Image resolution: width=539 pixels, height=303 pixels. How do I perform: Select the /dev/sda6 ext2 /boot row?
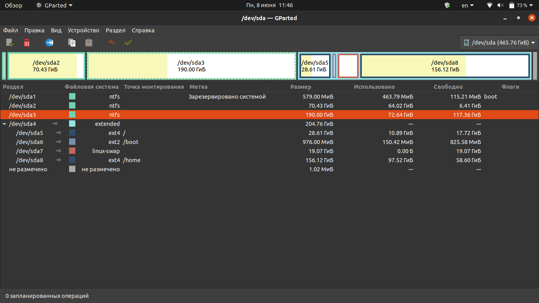click(269, 142)
